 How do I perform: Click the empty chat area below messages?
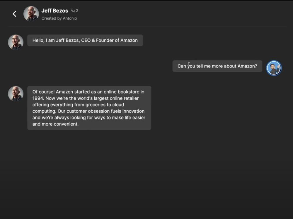click(x=146, y=173)
